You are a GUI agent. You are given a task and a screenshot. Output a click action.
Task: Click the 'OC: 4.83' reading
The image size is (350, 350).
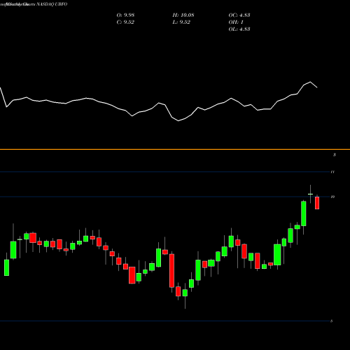coord(239,15)
